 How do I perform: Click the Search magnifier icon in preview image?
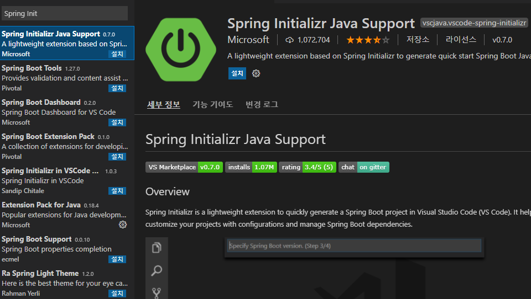pyautogui.click(x=157, y=270)
